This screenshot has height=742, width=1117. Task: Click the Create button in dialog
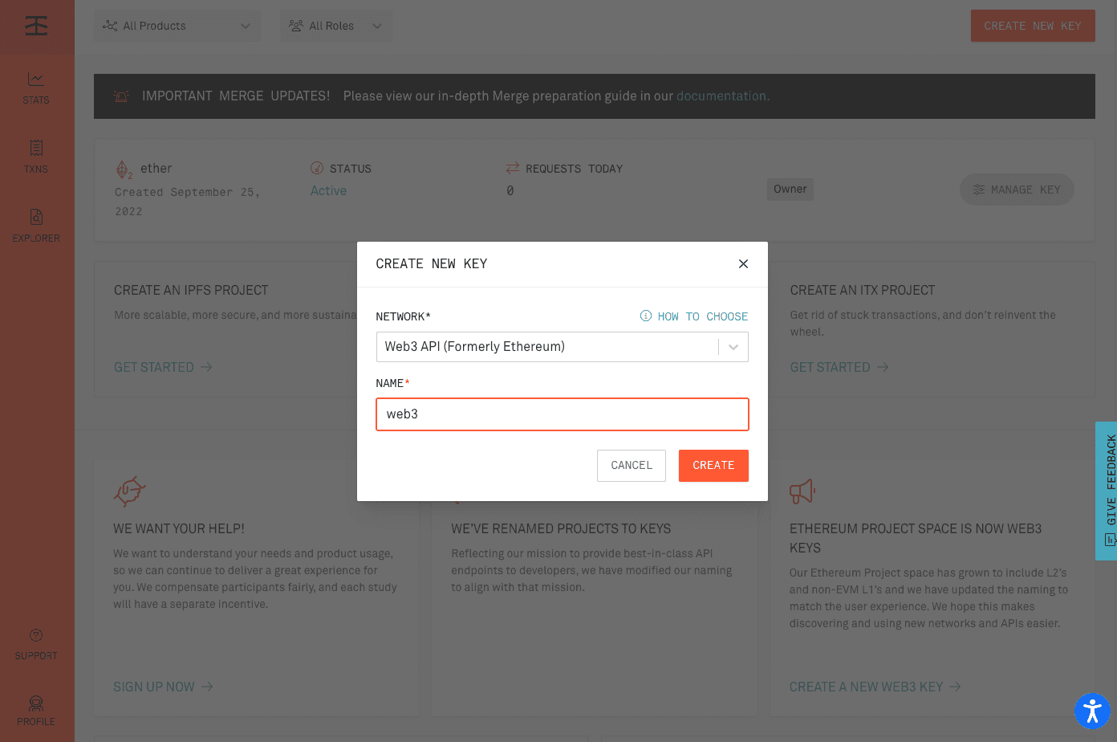pos(713,466)
